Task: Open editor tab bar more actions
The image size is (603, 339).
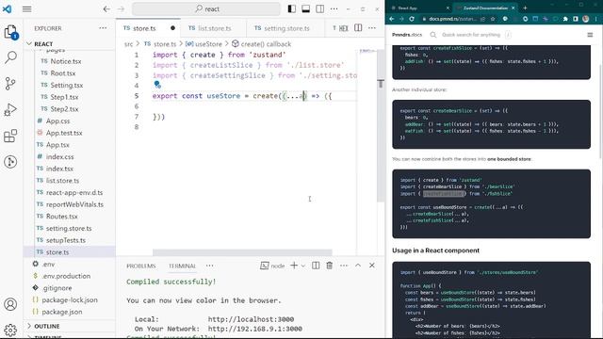Action: point(372,27)
